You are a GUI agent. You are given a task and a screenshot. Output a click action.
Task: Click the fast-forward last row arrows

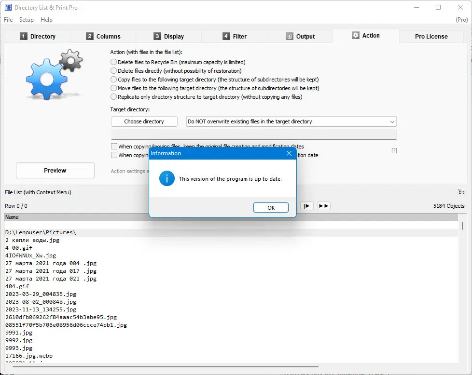click(324, 206)
